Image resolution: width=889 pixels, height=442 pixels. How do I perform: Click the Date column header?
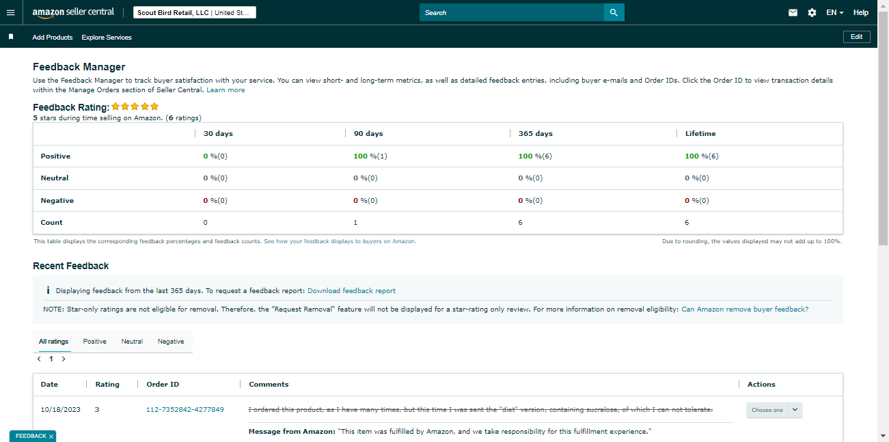[49, 385]
